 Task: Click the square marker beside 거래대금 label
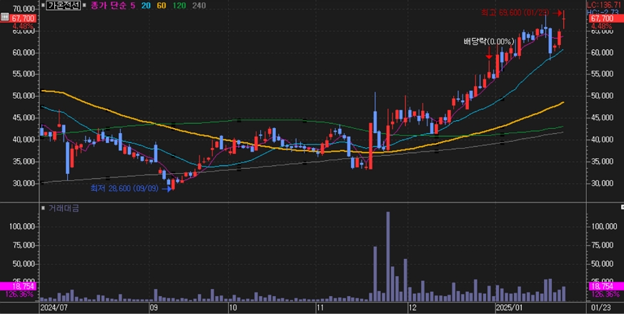coord(43,208)
